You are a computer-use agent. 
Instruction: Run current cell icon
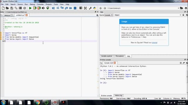click(35, 8)
